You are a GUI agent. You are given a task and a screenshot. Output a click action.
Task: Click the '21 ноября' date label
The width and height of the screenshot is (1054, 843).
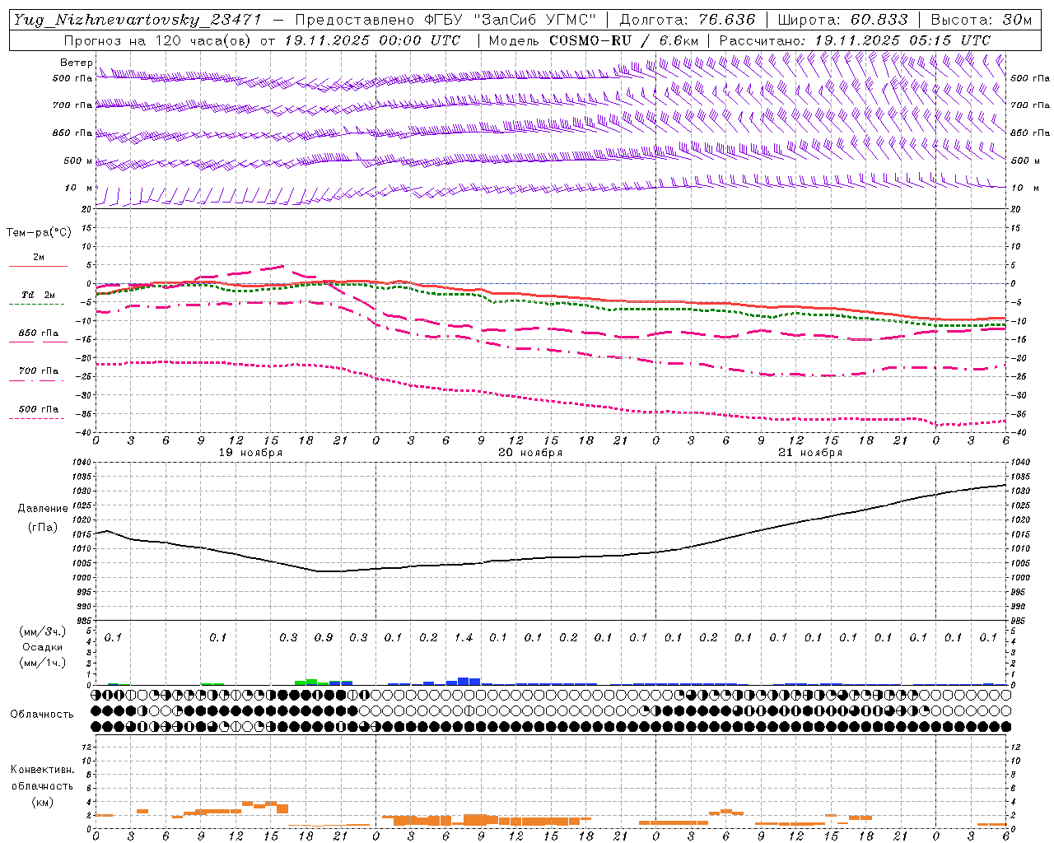coord(810,453)
